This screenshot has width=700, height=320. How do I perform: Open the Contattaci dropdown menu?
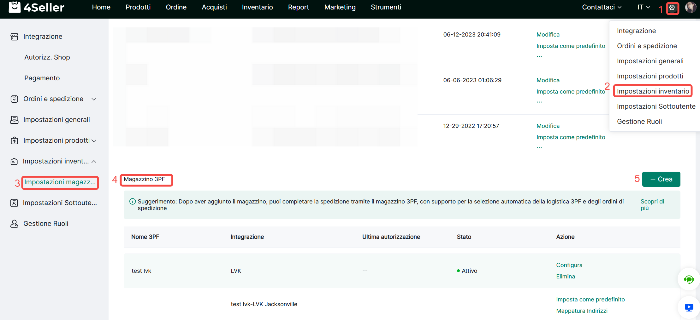(x=602, y=7)
